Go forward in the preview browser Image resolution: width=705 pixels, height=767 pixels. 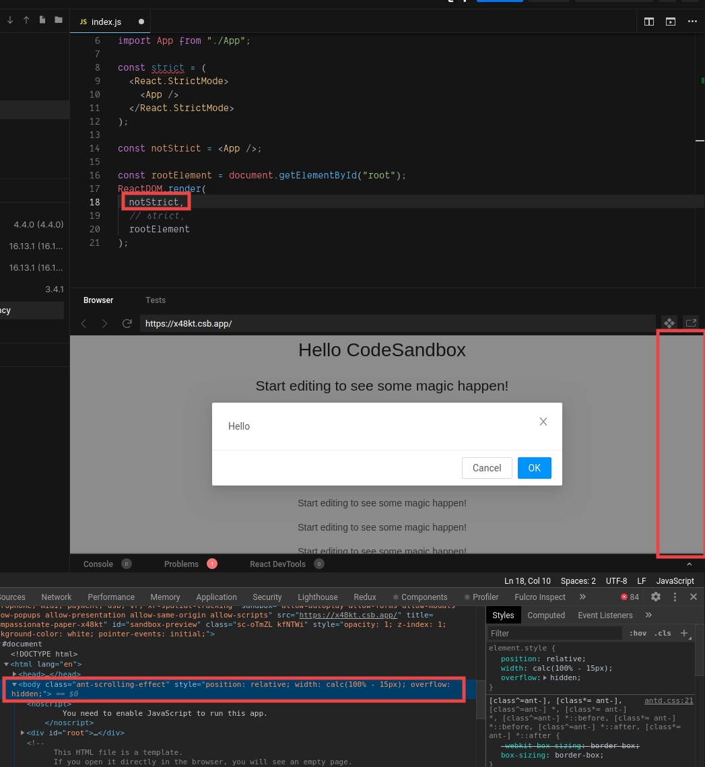[x=104, y=323]
